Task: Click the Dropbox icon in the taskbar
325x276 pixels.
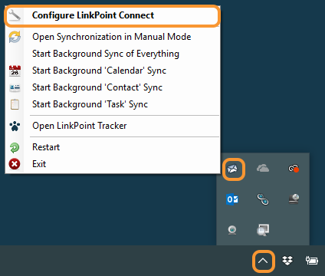Action: click(287, 261)
